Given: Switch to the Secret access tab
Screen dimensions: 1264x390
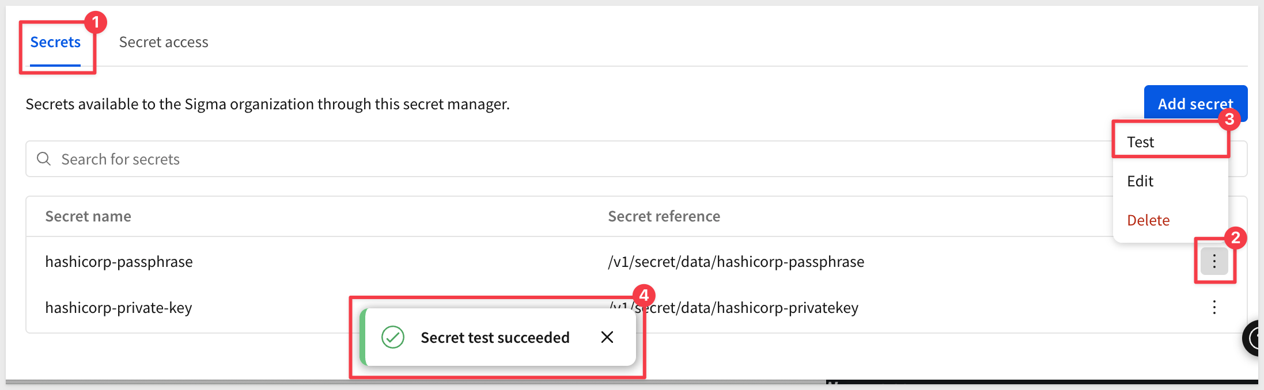Looking at the screenshot, I should click(x=164, y=43).
